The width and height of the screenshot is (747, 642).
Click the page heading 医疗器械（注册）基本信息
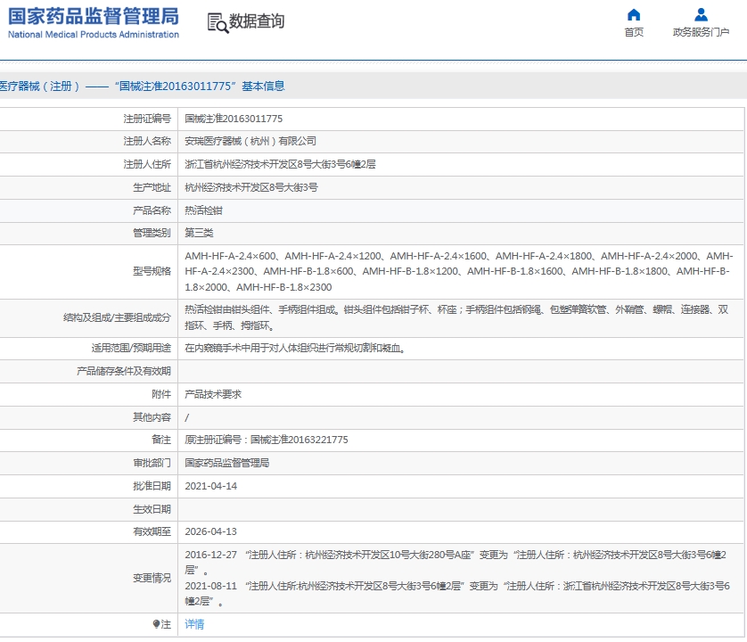[142, 86]
